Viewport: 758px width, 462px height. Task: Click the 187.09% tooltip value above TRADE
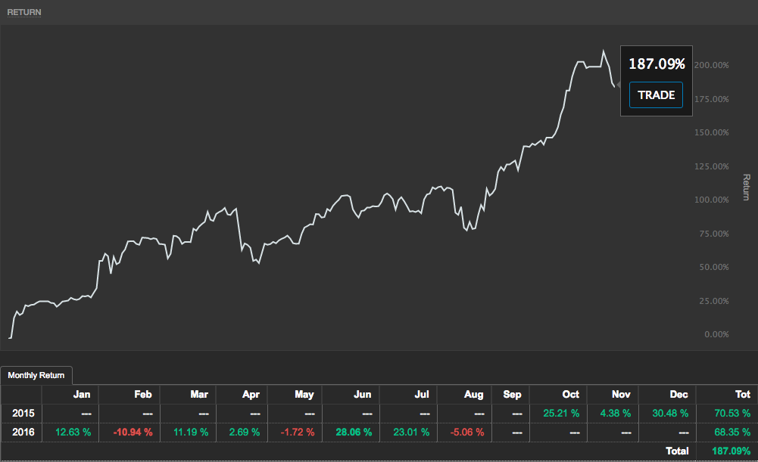[x=657, y=65]
